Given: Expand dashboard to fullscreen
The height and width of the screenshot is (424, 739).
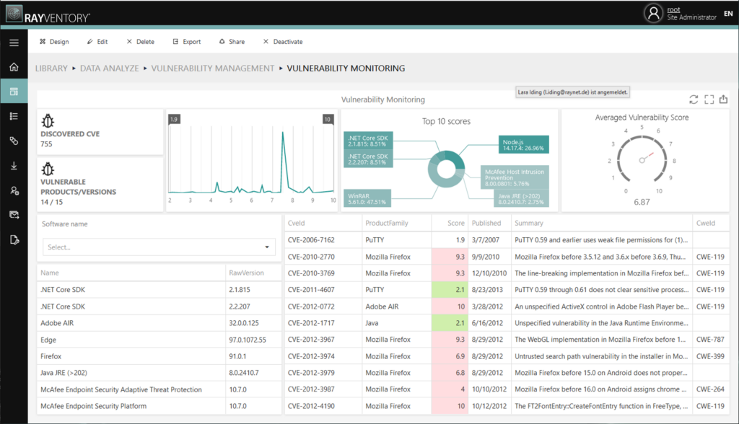Looking at the screenshot, I should coord(709,100).
